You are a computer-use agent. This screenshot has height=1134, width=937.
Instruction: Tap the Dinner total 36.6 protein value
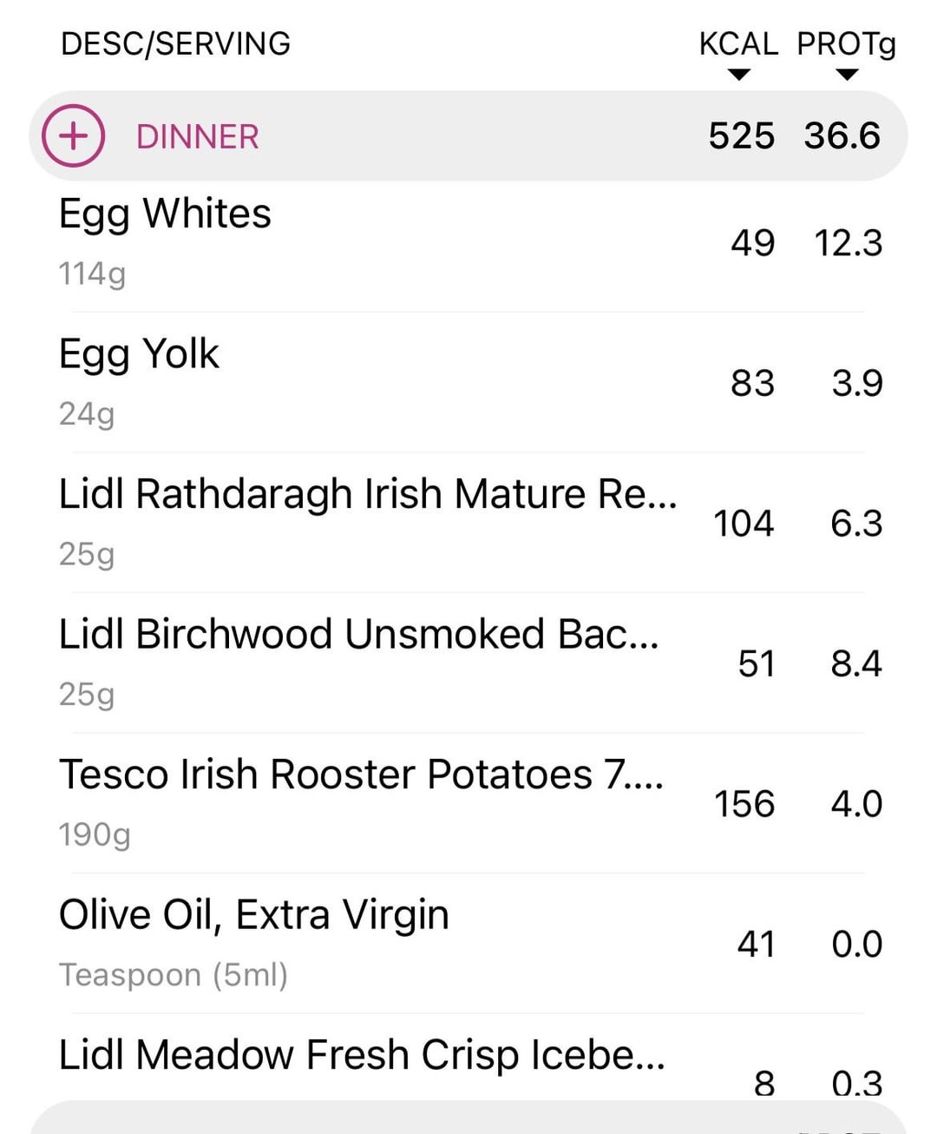point(842,136)
